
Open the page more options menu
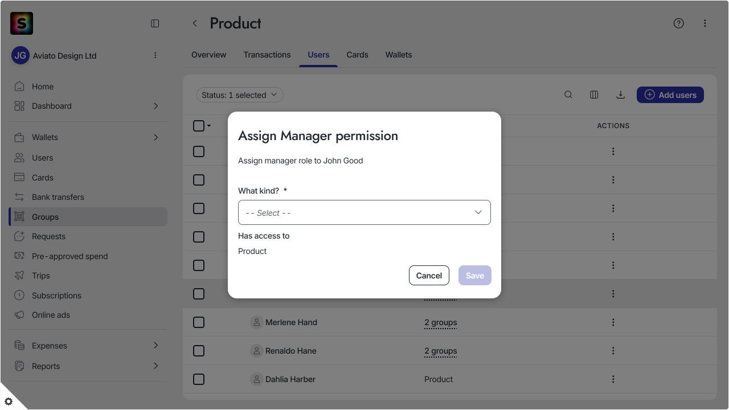705,23
